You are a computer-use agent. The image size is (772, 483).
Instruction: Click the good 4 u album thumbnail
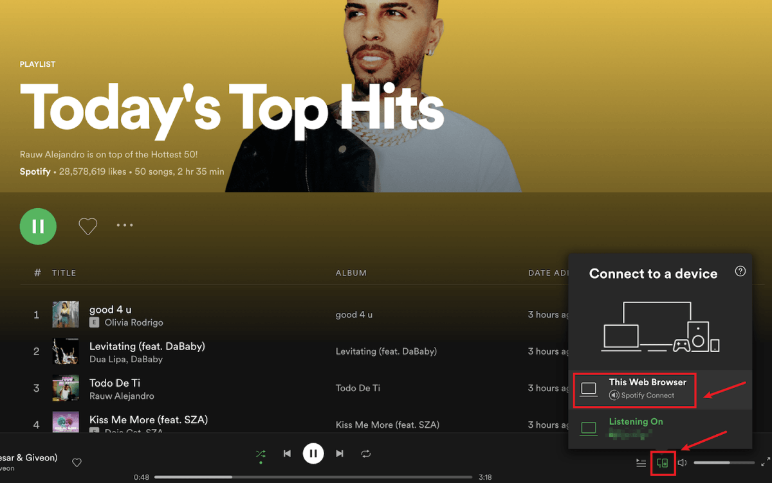(x=65, y=314)
